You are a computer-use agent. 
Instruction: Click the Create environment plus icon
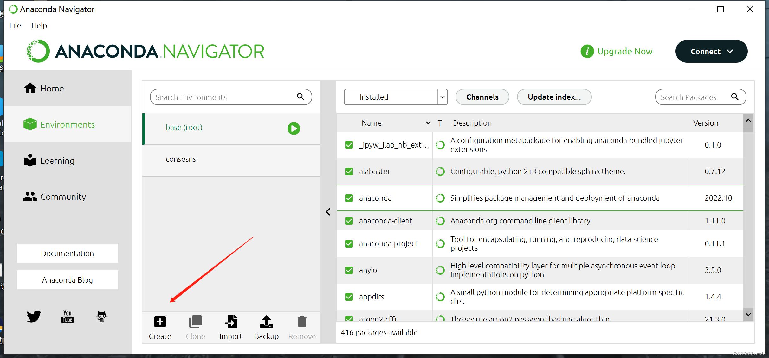tap(160, 322)
